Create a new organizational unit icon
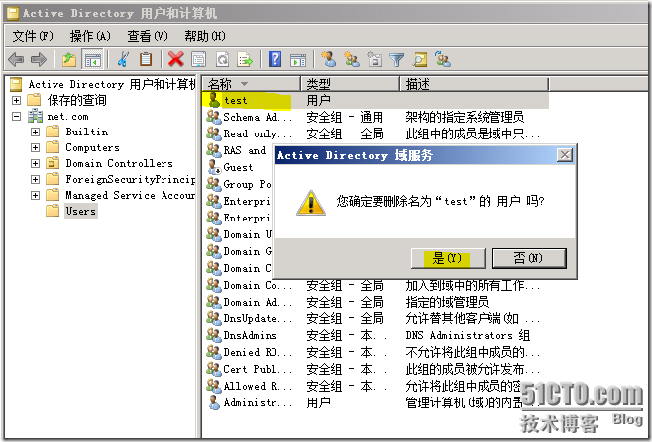This screenshot has height=442, width=652. pyautogui.click(x=375, y=59)
